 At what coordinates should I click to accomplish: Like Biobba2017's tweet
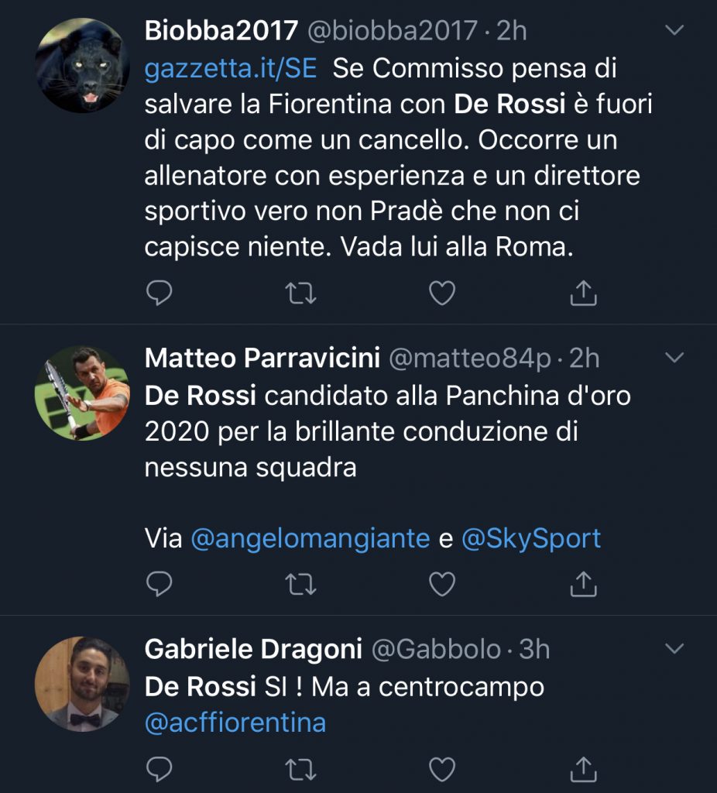(442, 293)
